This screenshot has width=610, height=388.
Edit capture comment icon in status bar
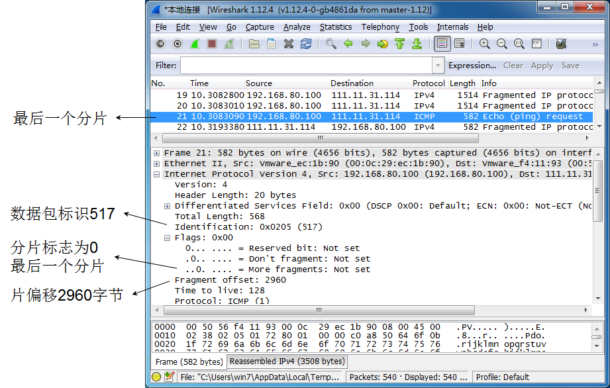[x=170, y=377]
